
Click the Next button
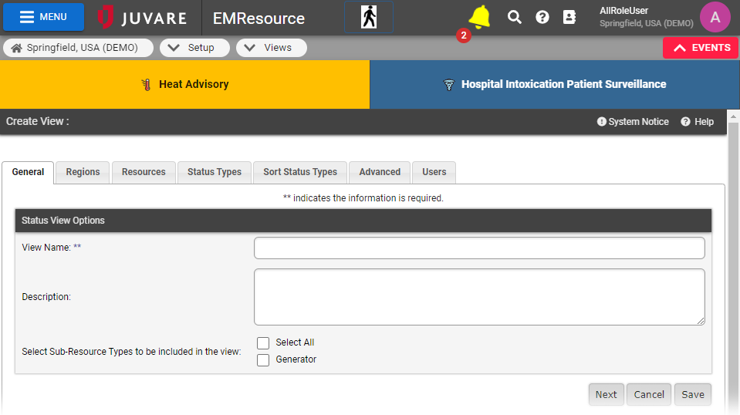pyautogui.click(x=606, y=394)
